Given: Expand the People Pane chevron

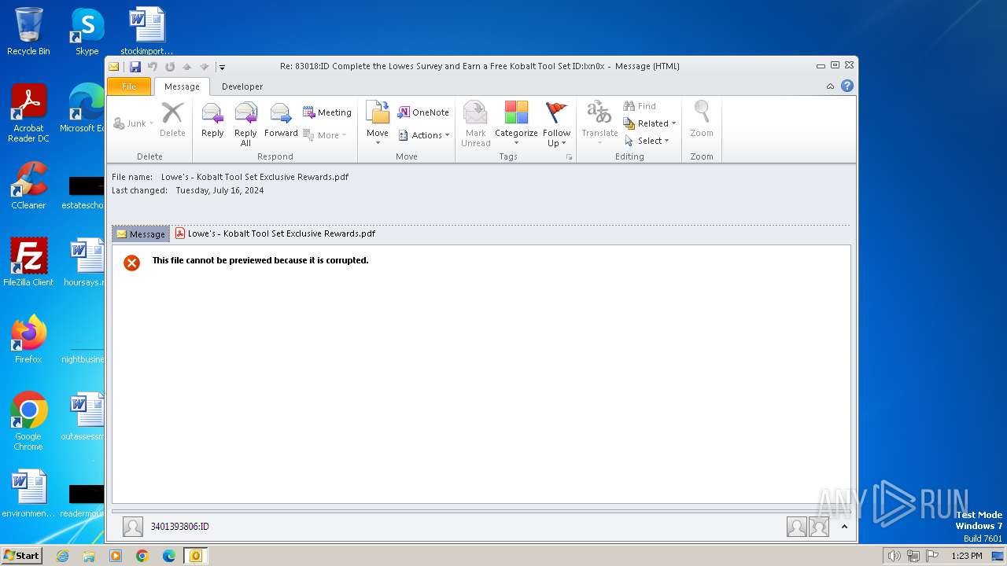Looking at the screenshot, I should point(844,527).
